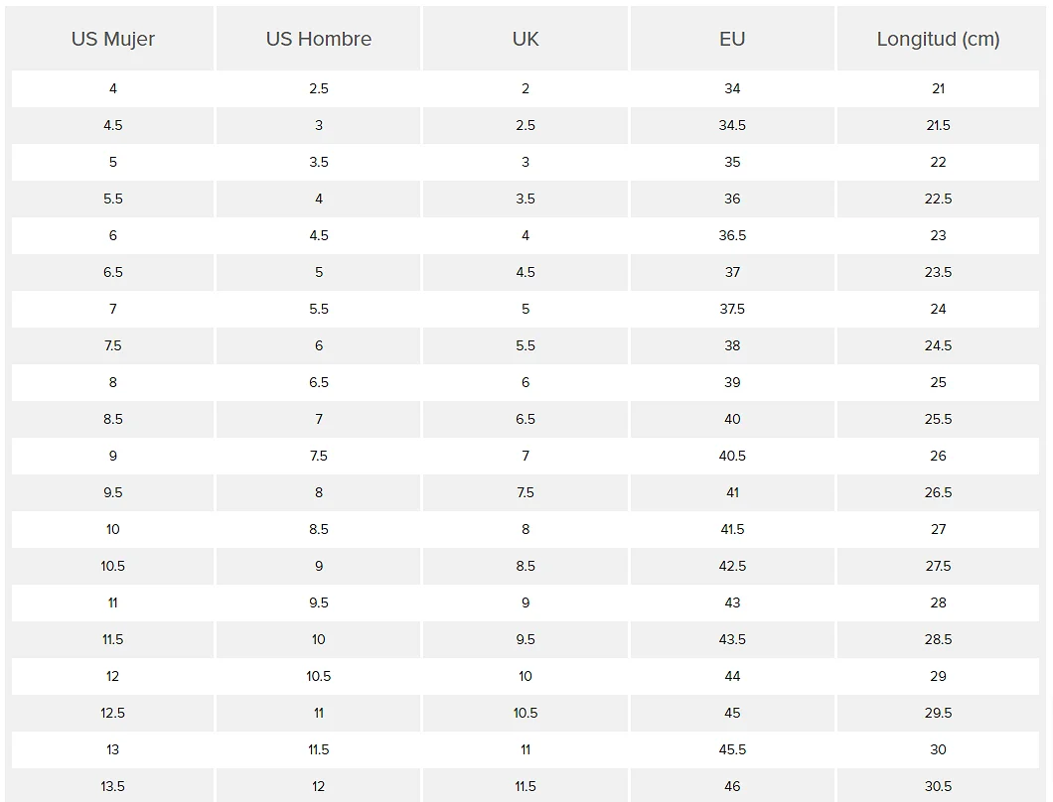Select the UK column header
This screenshot has width=1053, height=802.
(x=526, y=39)
